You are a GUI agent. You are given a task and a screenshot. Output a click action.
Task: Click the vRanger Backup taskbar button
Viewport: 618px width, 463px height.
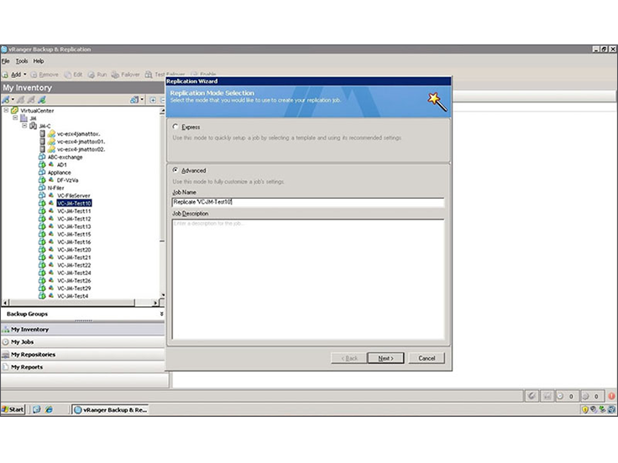coord(111,410)
